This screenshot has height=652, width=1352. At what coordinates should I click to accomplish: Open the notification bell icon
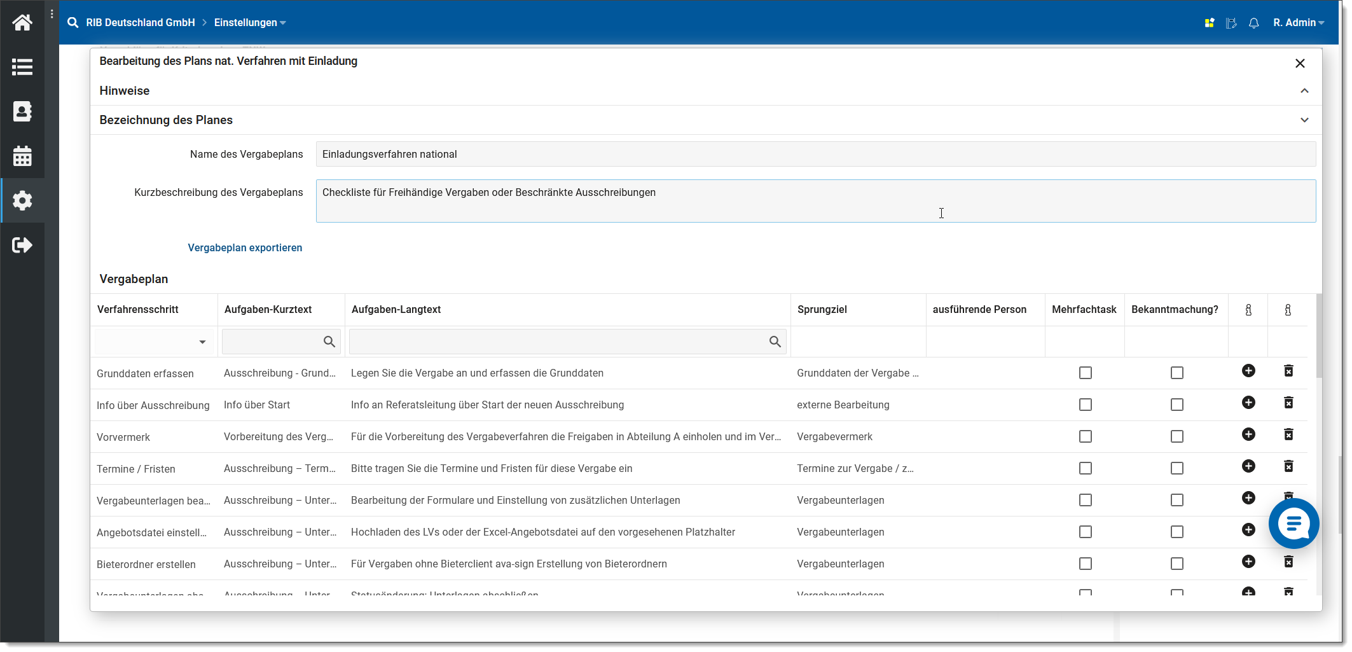point(1253,23)
